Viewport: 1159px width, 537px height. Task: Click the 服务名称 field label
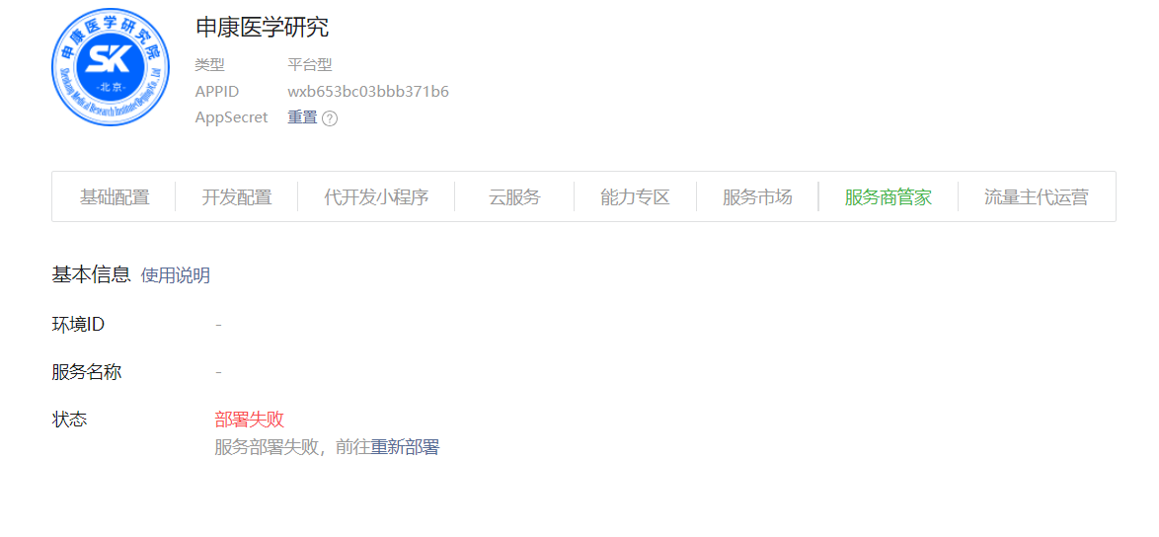87,371
